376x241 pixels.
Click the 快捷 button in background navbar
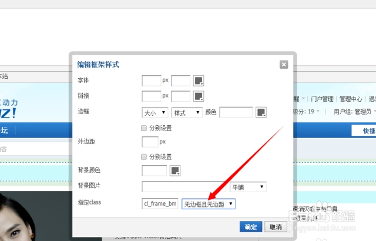click(x=364, y=130)
